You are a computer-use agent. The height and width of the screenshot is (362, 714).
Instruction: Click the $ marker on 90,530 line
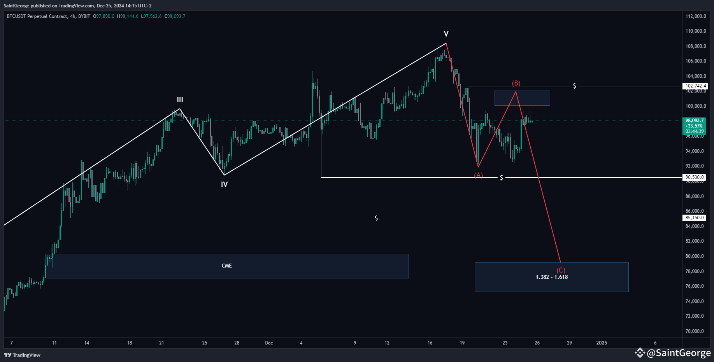point(502,178)
